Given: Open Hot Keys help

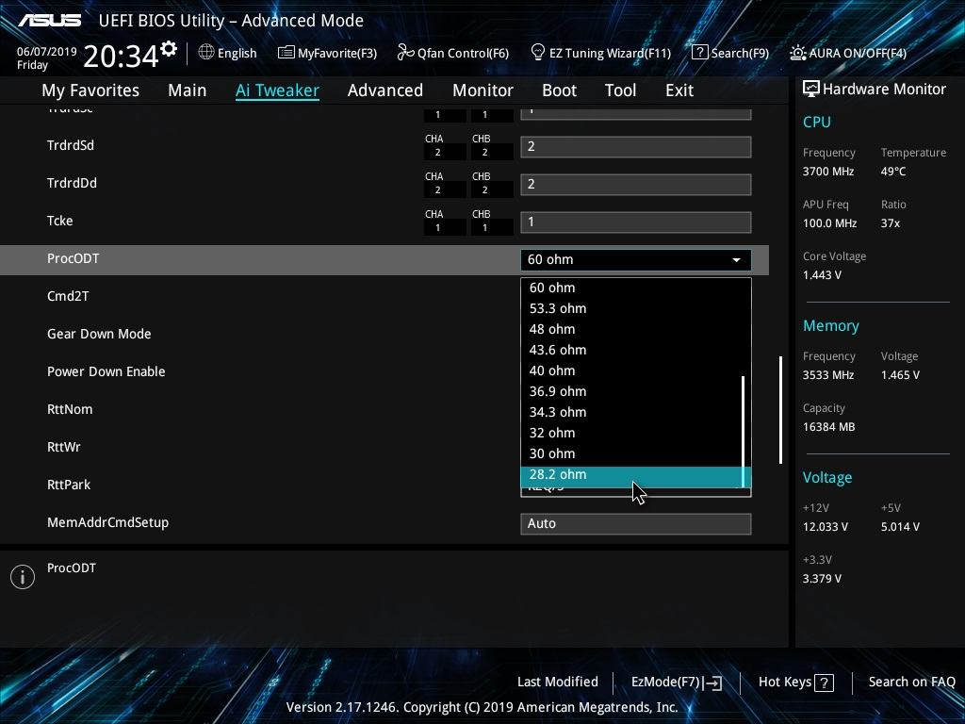Looking at the screenshot, I should 795,683.
